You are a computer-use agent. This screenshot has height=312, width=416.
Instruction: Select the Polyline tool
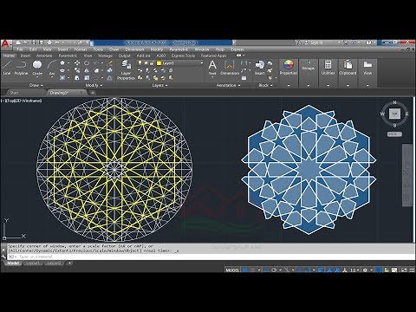[x=21, y=68]
